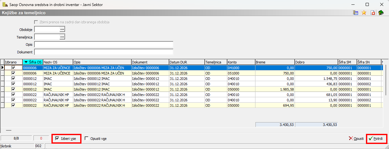Click the Breme total 3.430,53
The height and width of the screenshot is (149, 389).
274,125
